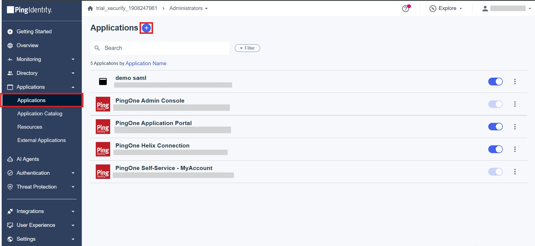Click the Overview globe icon

coord(10,45)
